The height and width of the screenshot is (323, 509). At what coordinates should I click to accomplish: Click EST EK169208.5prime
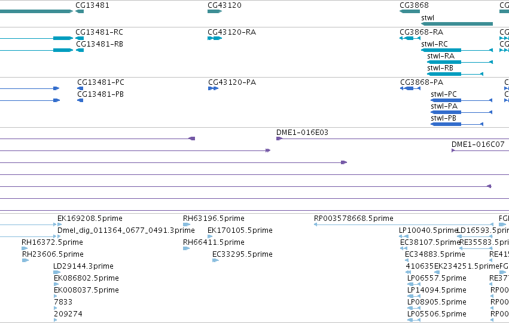pyautogui.click(x=59, y=224)
